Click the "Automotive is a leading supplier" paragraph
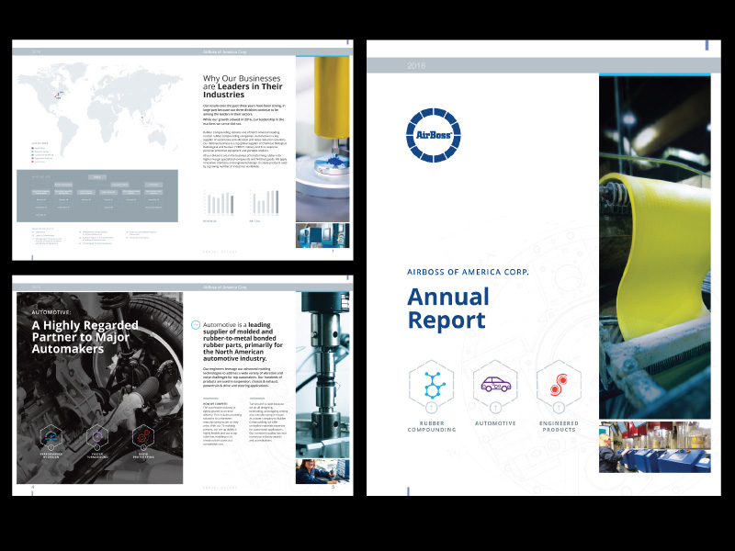Viewport: 735px width, 551px height. (243, 342)
